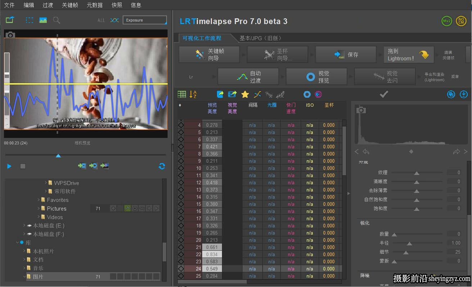Adjust the 去除薄雾 slider handle
Viewport: 472px width, 287px height.
[417, 191]
